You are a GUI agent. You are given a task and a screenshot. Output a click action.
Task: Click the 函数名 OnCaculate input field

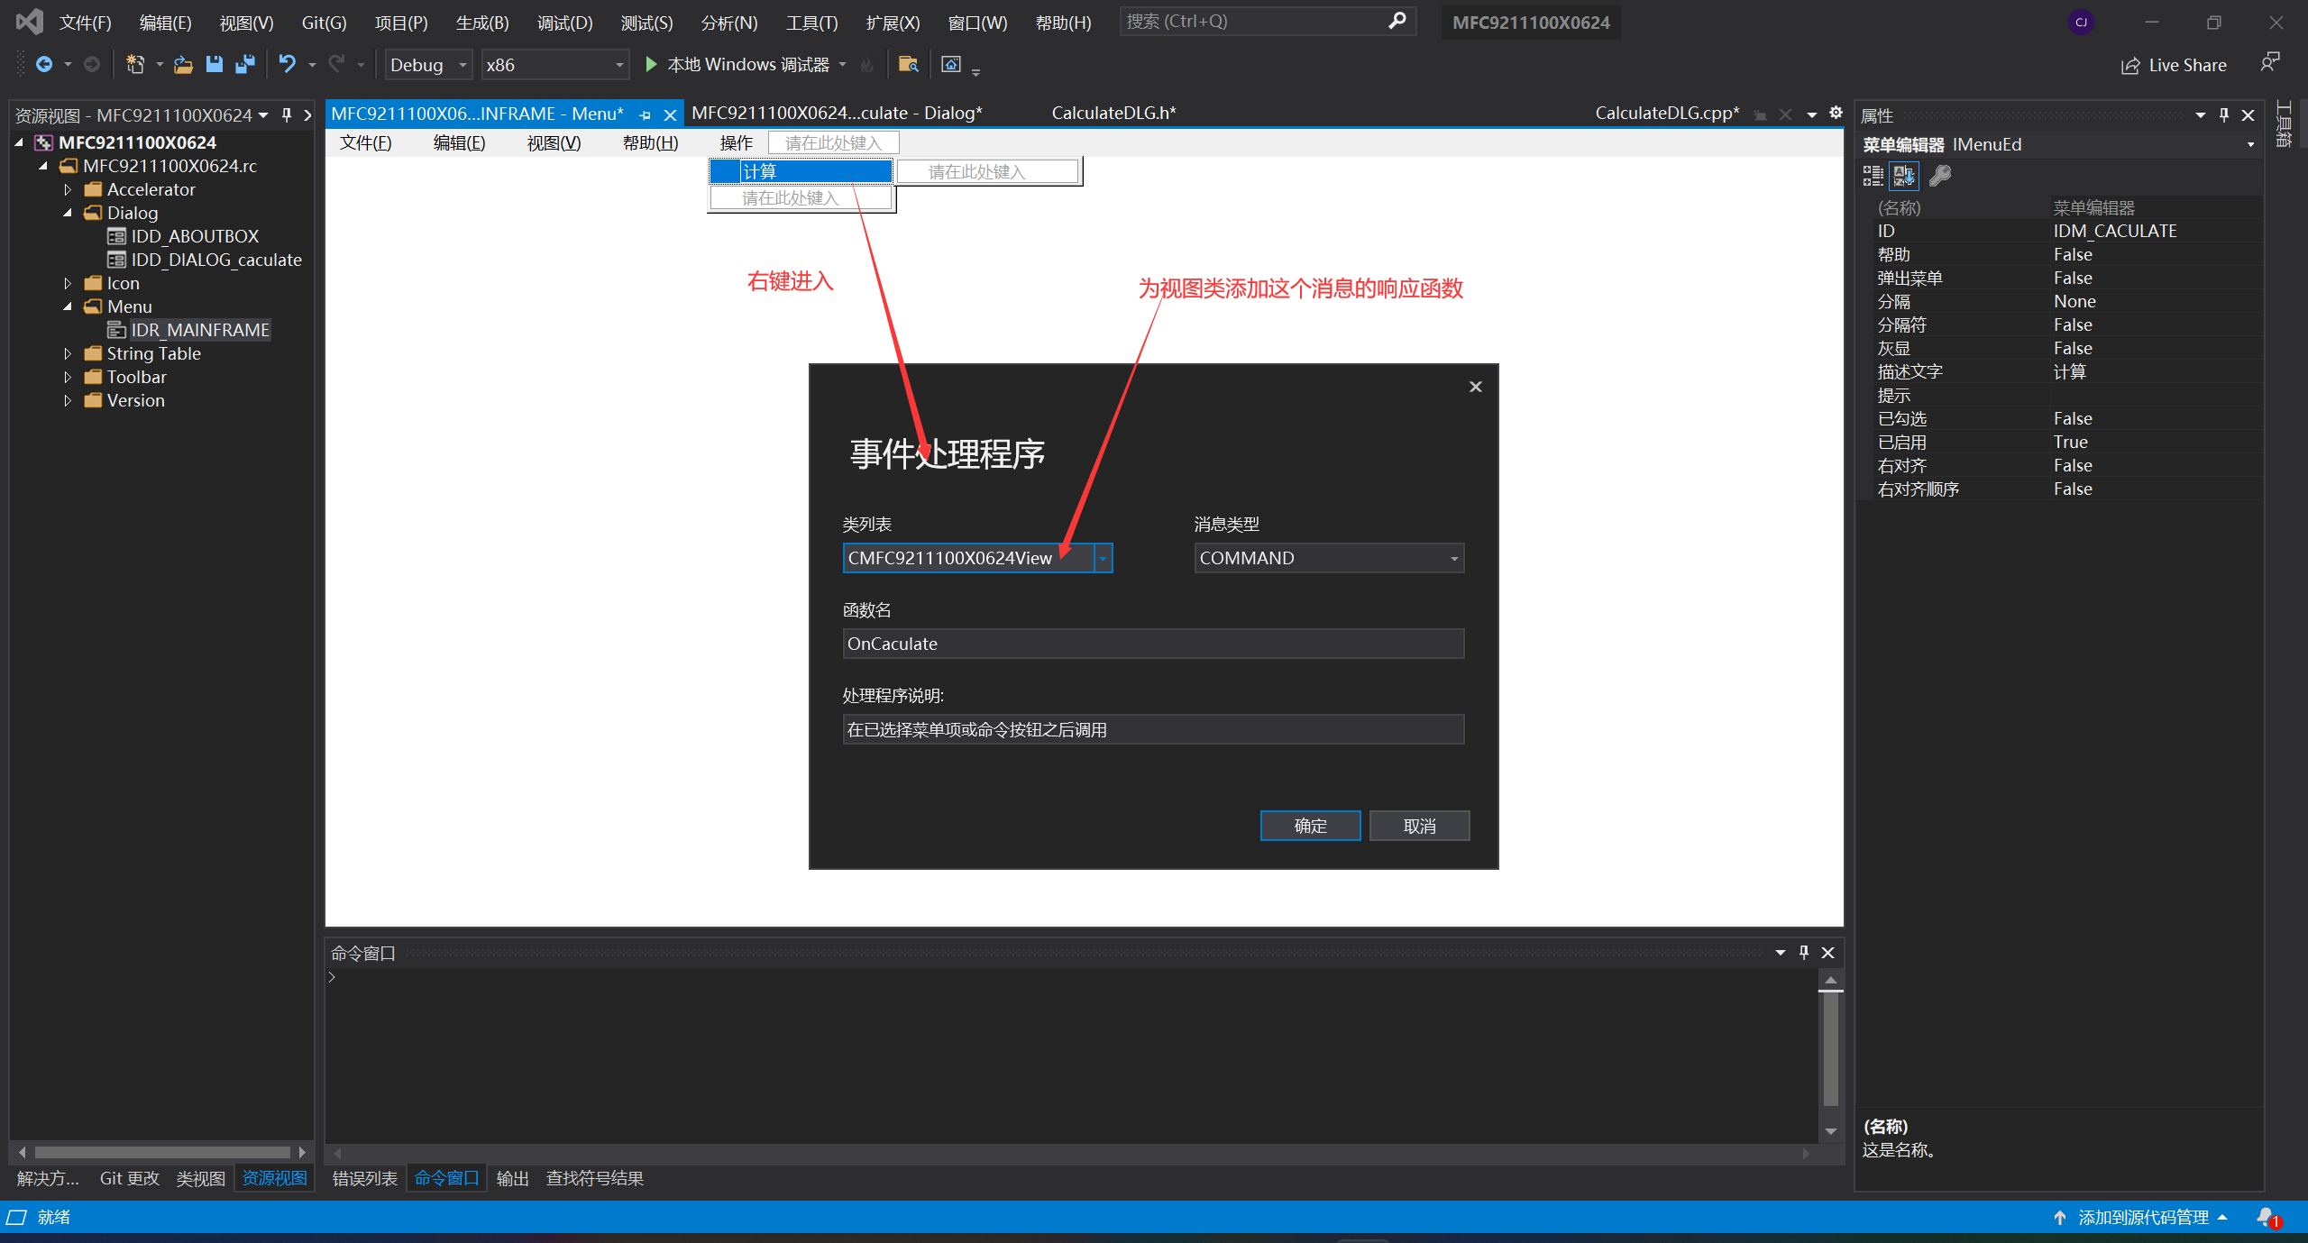click(x=1152, y=644)
